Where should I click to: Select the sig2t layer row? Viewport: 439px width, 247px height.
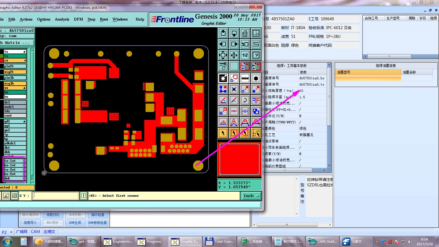15,72
